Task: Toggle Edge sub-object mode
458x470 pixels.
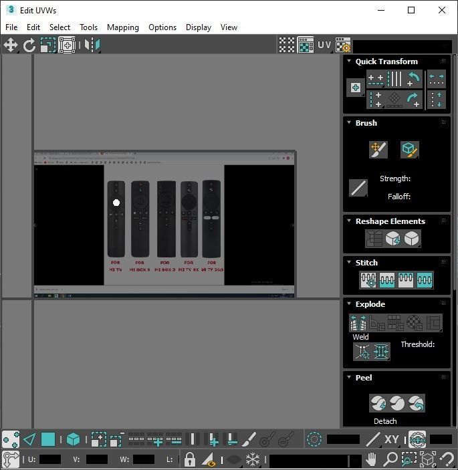Action: pos(29,440)
